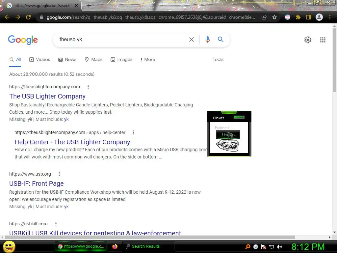Open options for the help-center result
Screen dimensions: 337x253
pyautogui.click(x=134, y=132)
